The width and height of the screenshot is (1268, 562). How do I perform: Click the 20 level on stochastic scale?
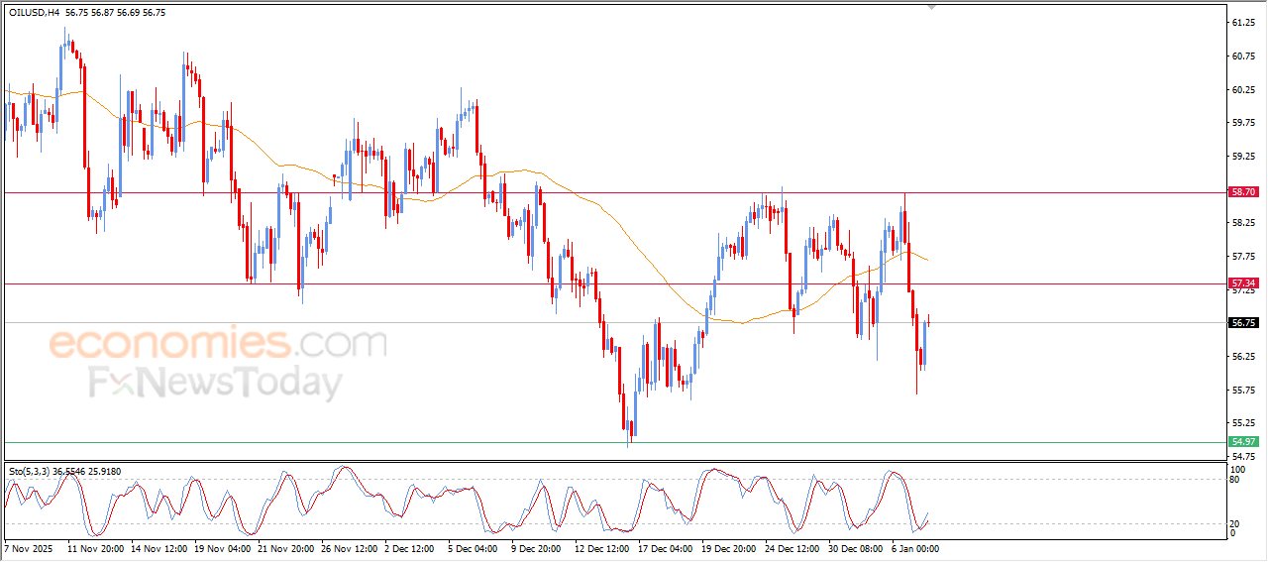point(1234,523)
